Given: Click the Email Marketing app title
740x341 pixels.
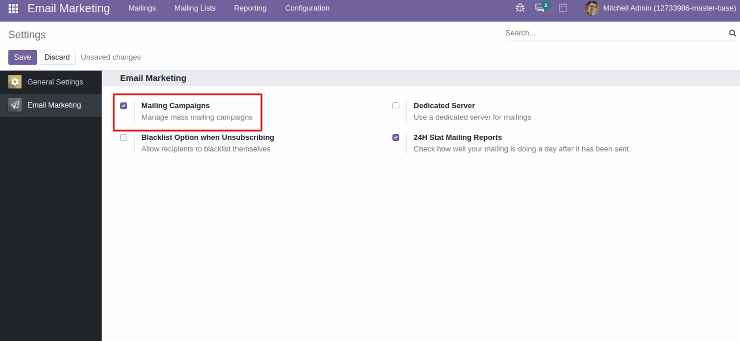Looking at the screenshot, I should coord(69,8).
